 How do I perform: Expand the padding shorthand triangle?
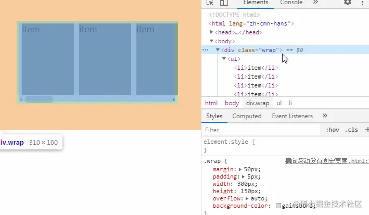click(x=244, y=176)
